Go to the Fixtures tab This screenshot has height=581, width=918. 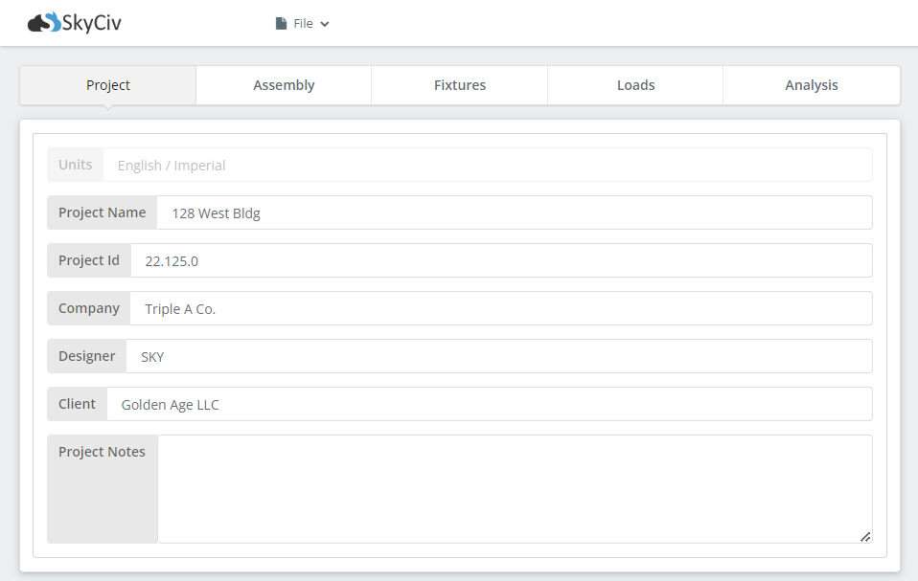(460, 85)
